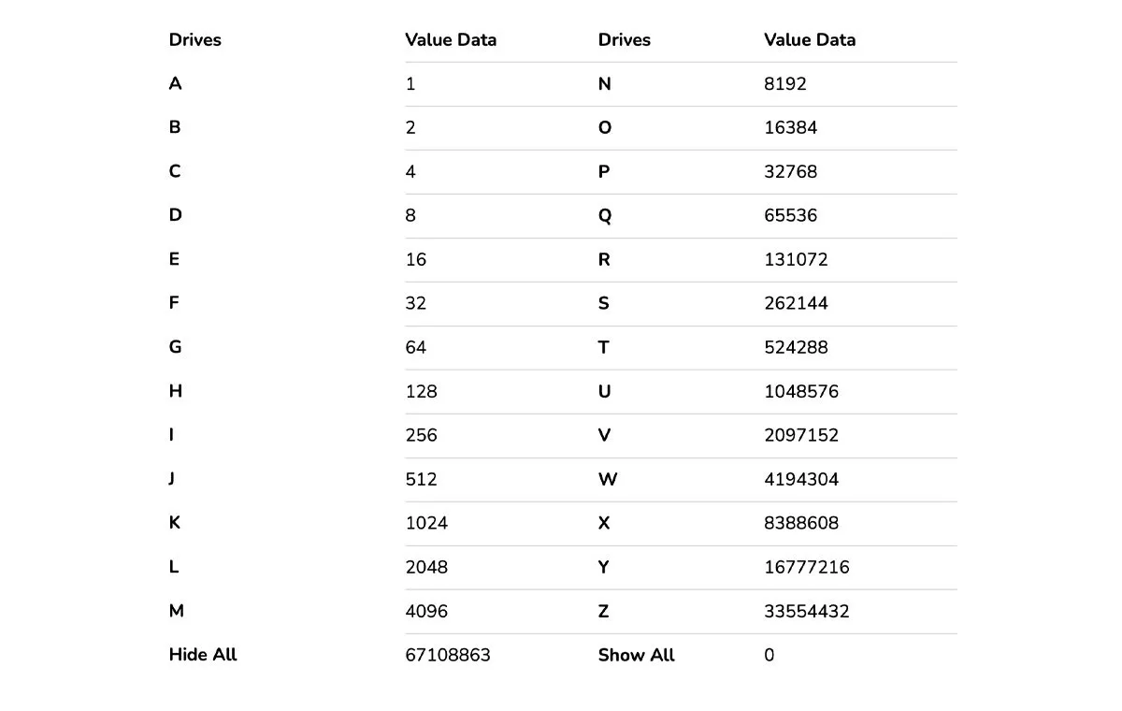Click value 32768 for drive P
1122x711 pixels.
[x=790, y=172]
